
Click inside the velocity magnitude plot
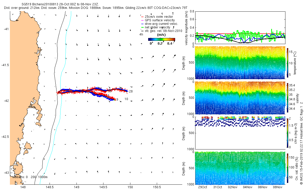coord(240,27)
